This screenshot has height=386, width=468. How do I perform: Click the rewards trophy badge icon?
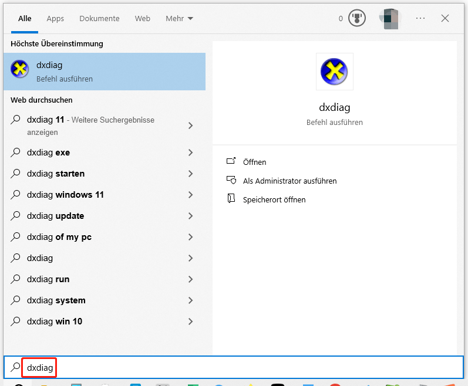[356, 19]
